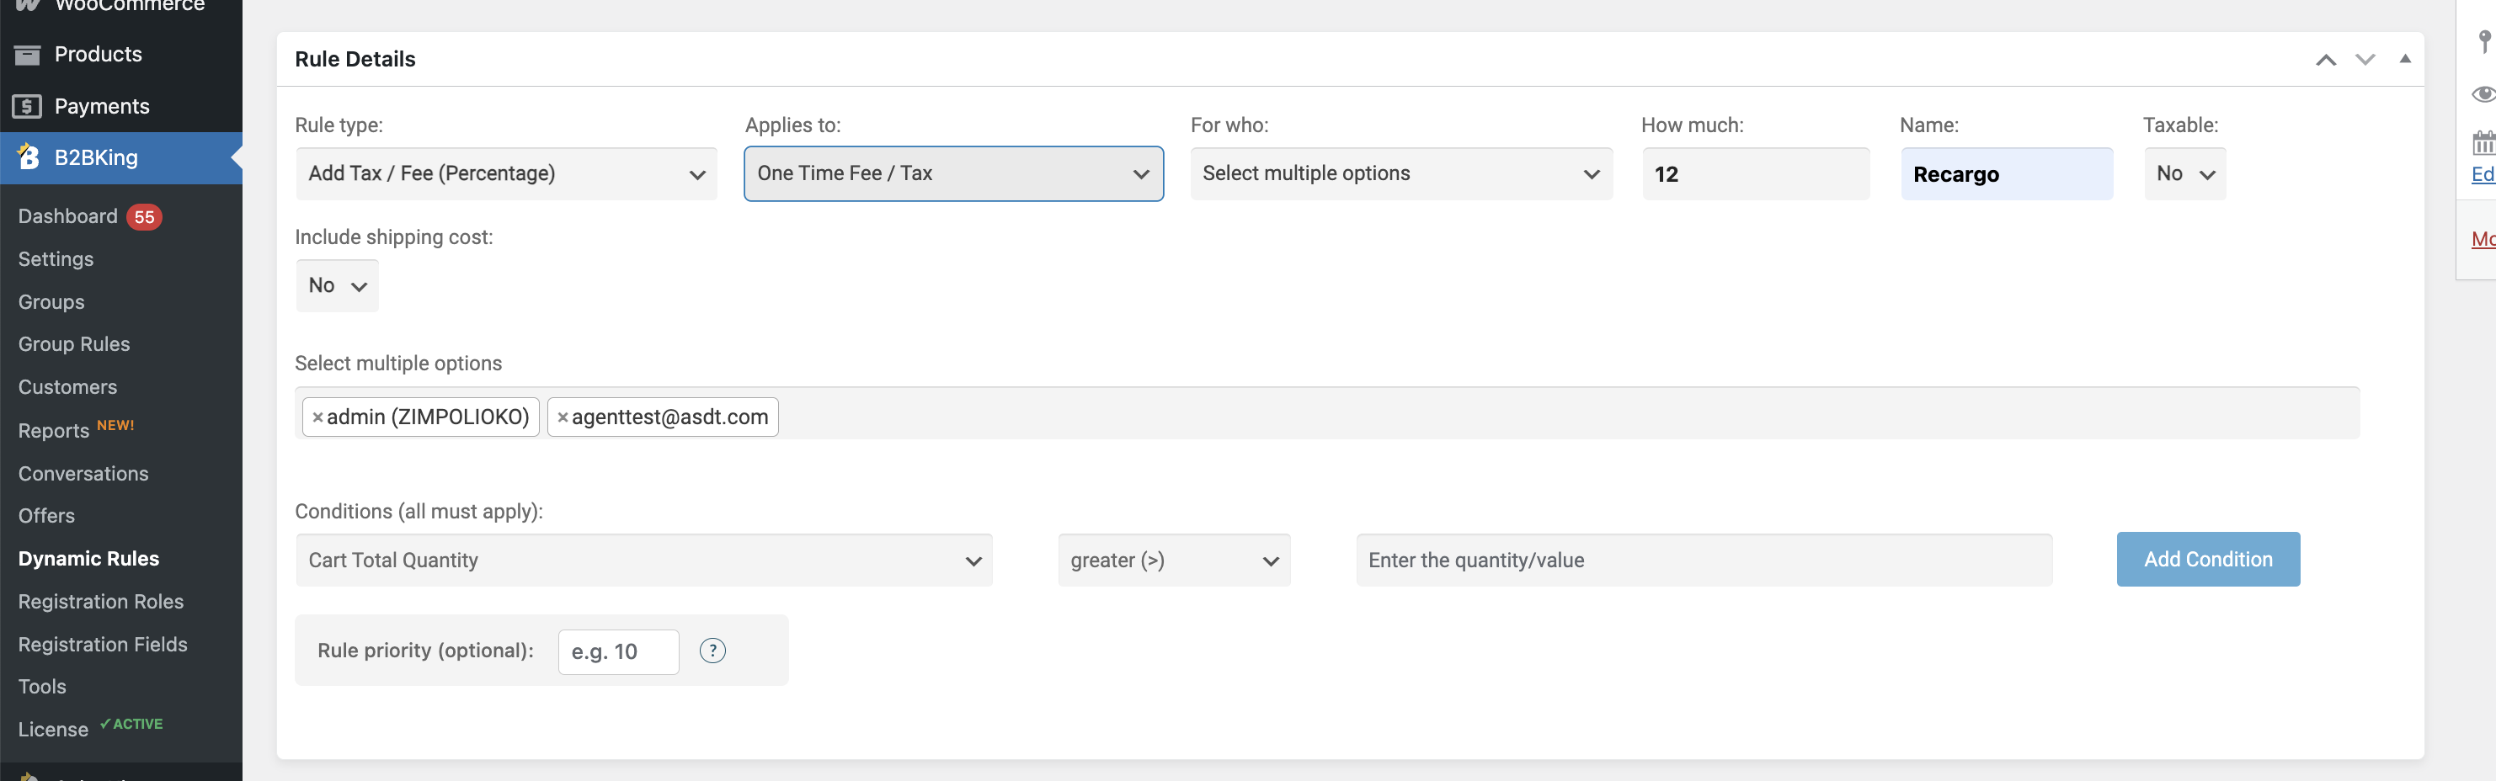This screenshot has width=2496, height=781.
Task: Open Include shipping cost dropdown
Action: (337, 285)
